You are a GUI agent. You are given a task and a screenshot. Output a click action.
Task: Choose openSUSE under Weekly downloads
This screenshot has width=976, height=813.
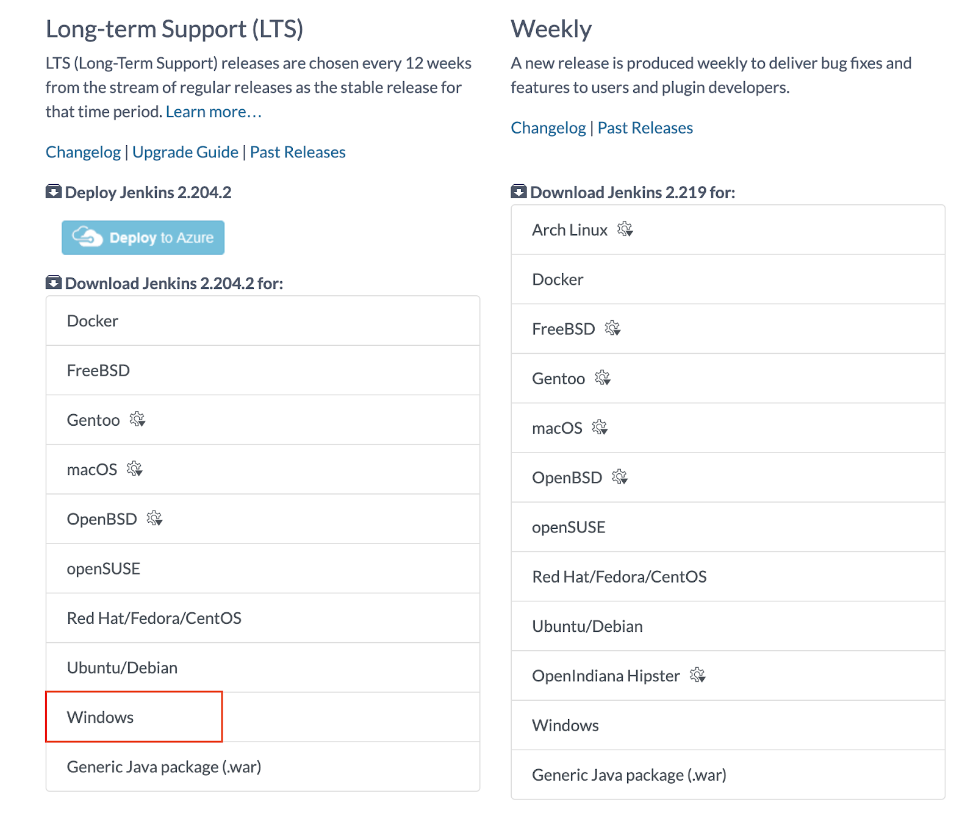[728, 527]
